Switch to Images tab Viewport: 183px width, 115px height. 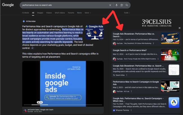click(40, 13)
